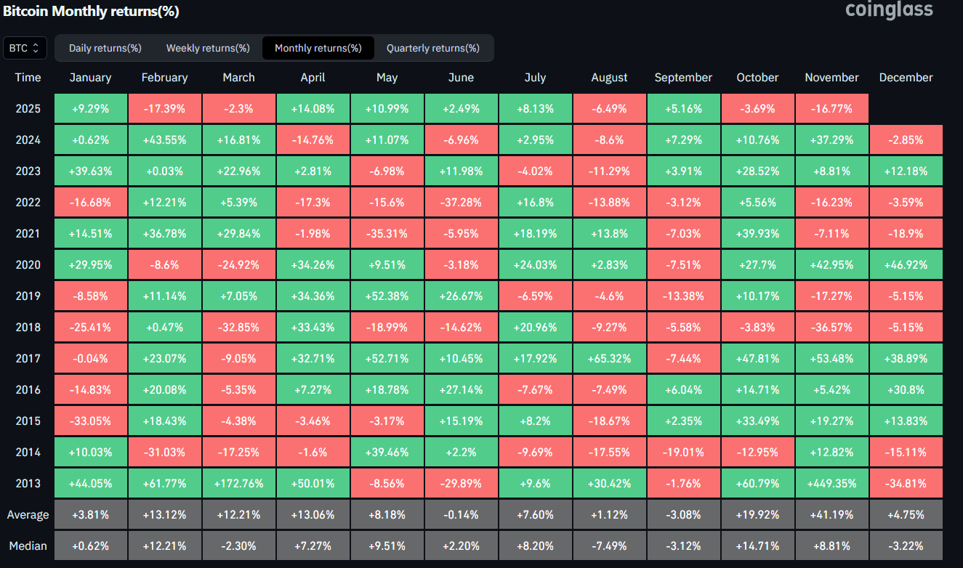Click the Median row label
Screen dimensions: 963x568
click(x=28, y=545)
